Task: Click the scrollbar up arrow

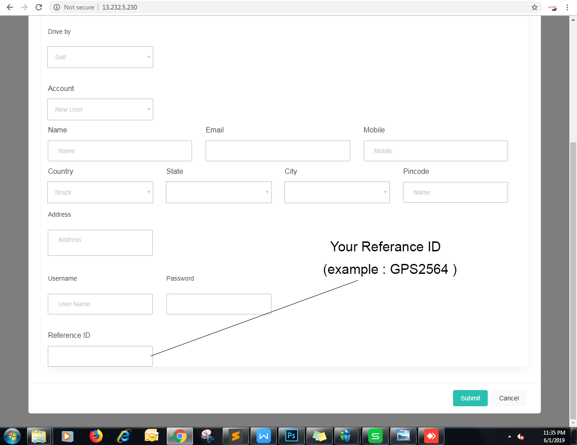Action: (573, 19)
